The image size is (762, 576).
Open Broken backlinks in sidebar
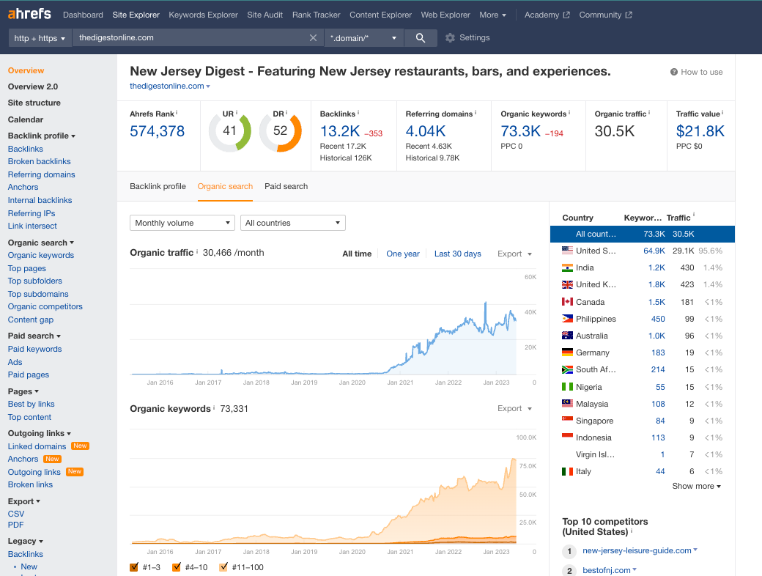tap(40, 162)
